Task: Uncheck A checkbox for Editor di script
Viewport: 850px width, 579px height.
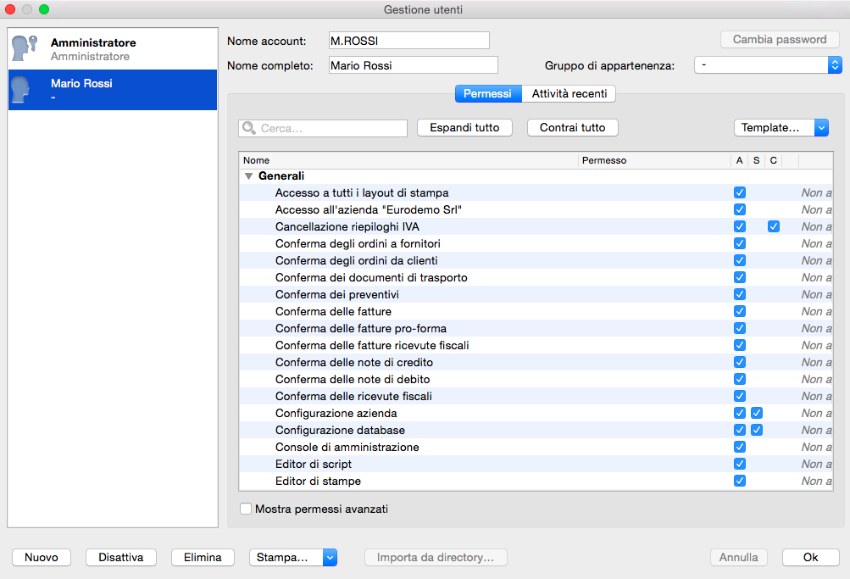Action: point(740,464)
